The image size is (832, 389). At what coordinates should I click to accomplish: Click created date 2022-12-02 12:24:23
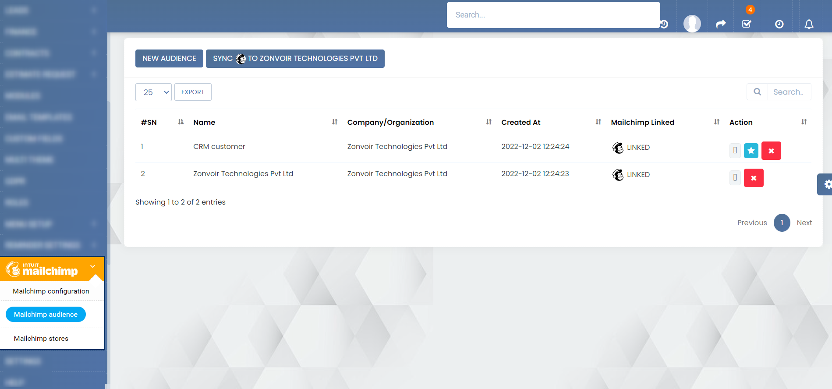[535, 173]
